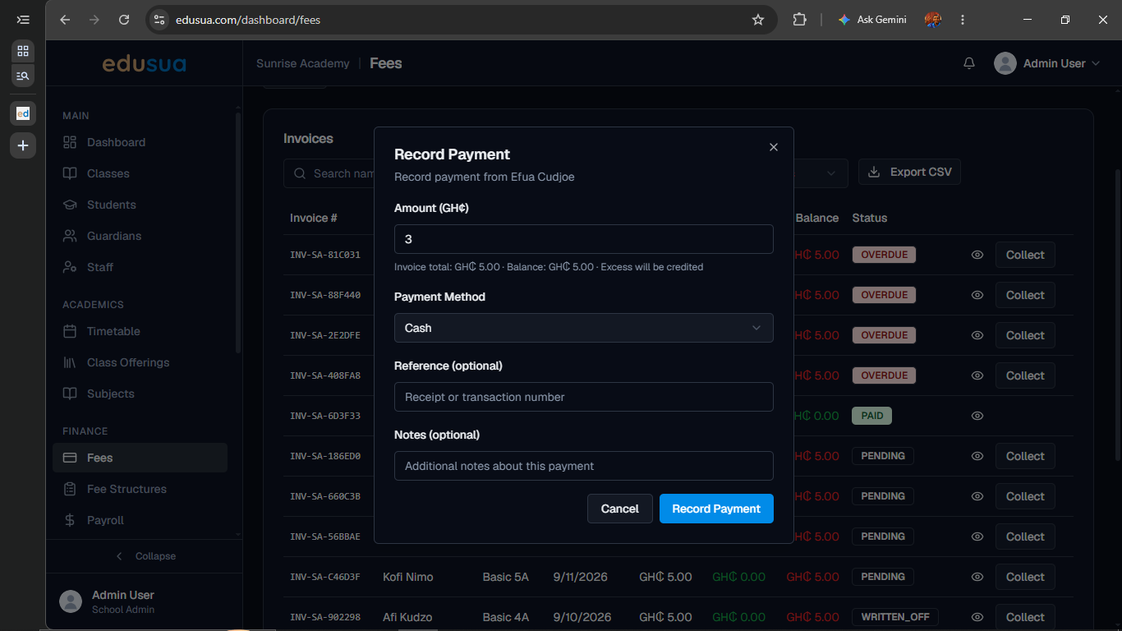
Task: Click the notification bell icon
Action: tap(969, 63)
